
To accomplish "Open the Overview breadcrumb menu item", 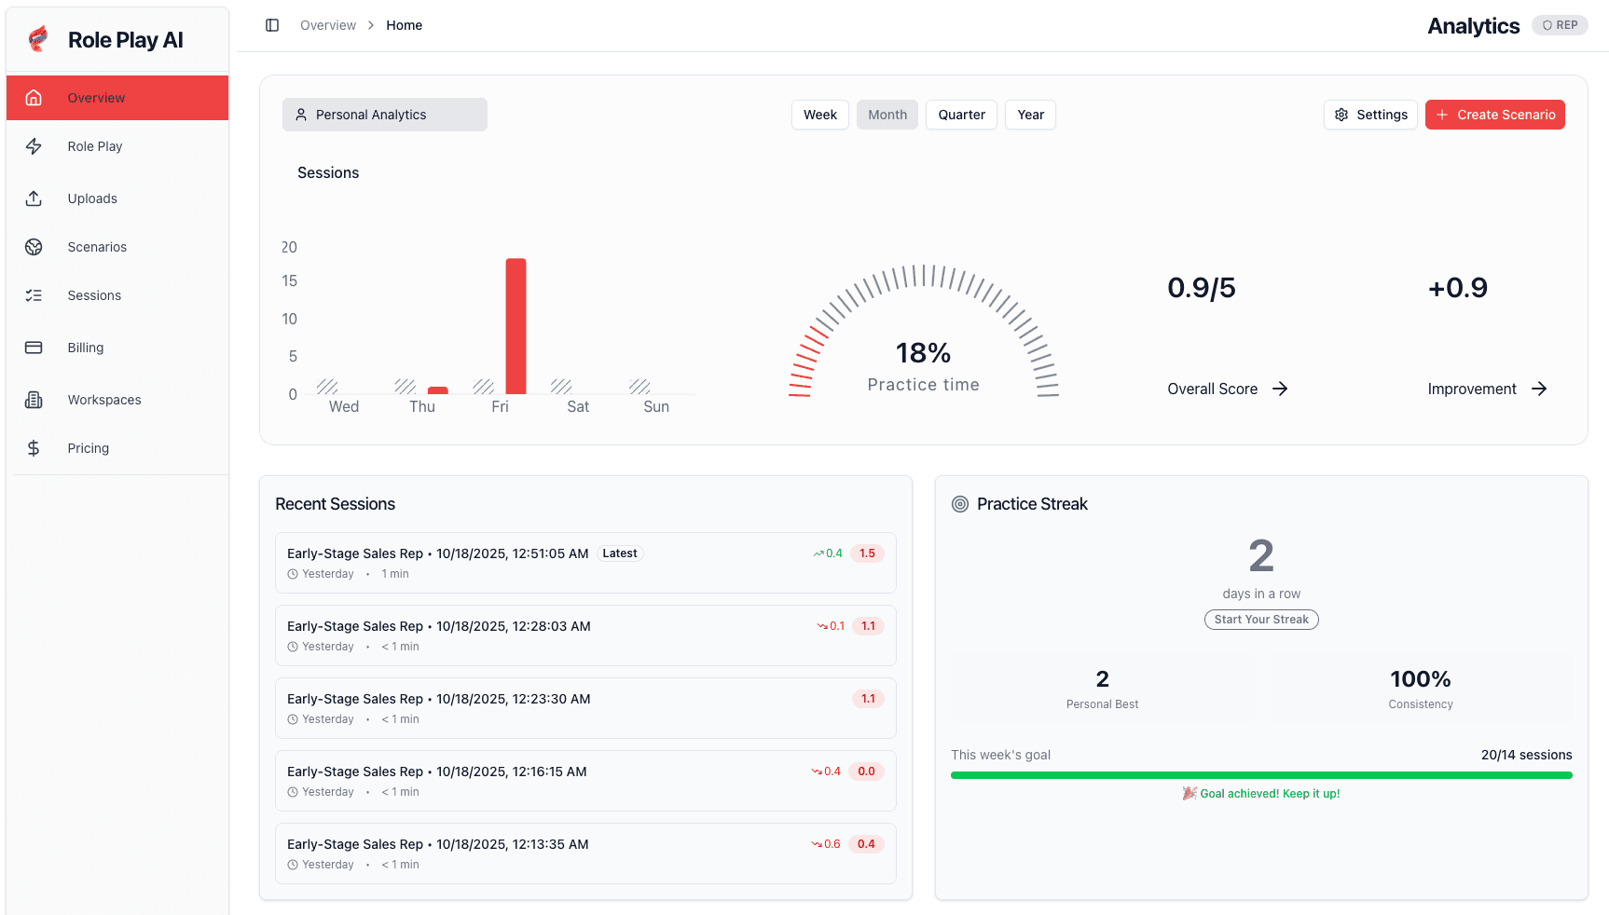I will (x=327, y=25).
